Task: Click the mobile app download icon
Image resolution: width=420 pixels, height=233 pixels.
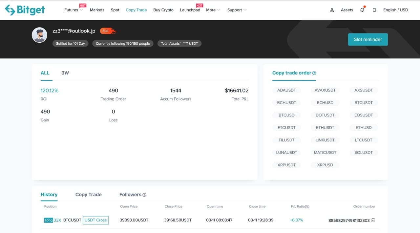Action: (374, 10)
